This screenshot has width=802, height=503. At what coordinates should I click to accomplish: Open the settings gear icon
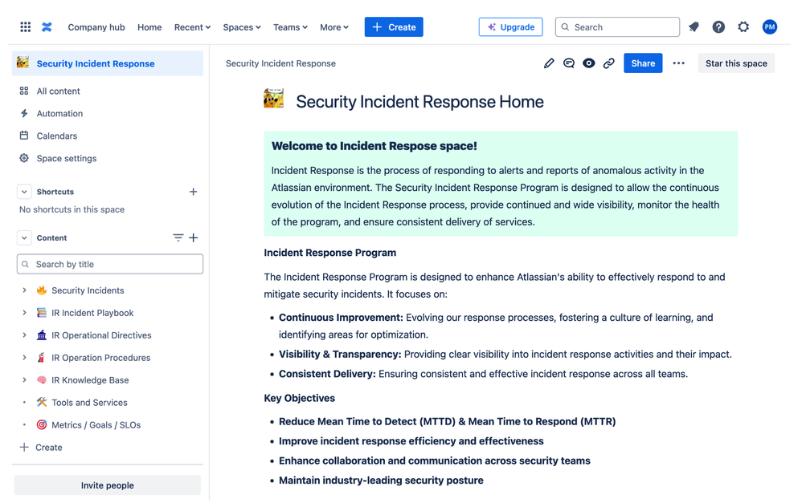point(743,27)
